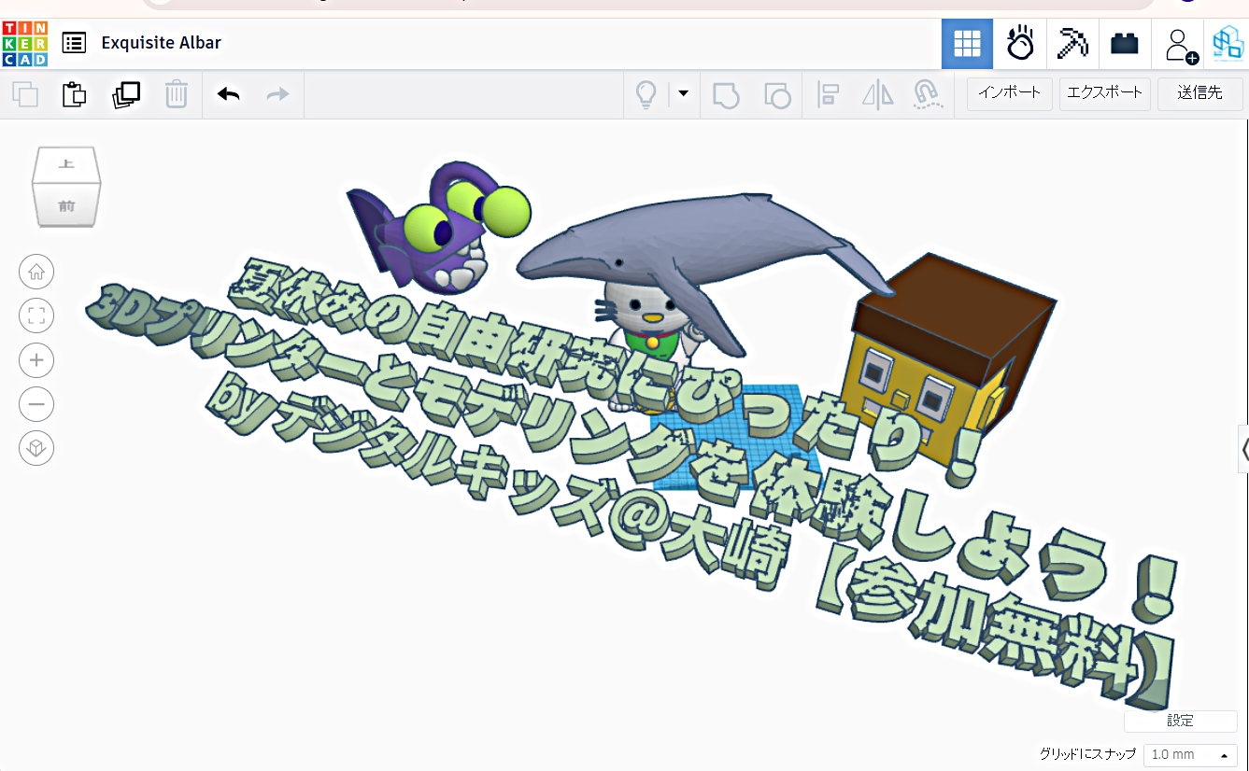Click the paste clipboard icon
The width and height of the screenshot is (1249, 771).
tap(74, 94)
